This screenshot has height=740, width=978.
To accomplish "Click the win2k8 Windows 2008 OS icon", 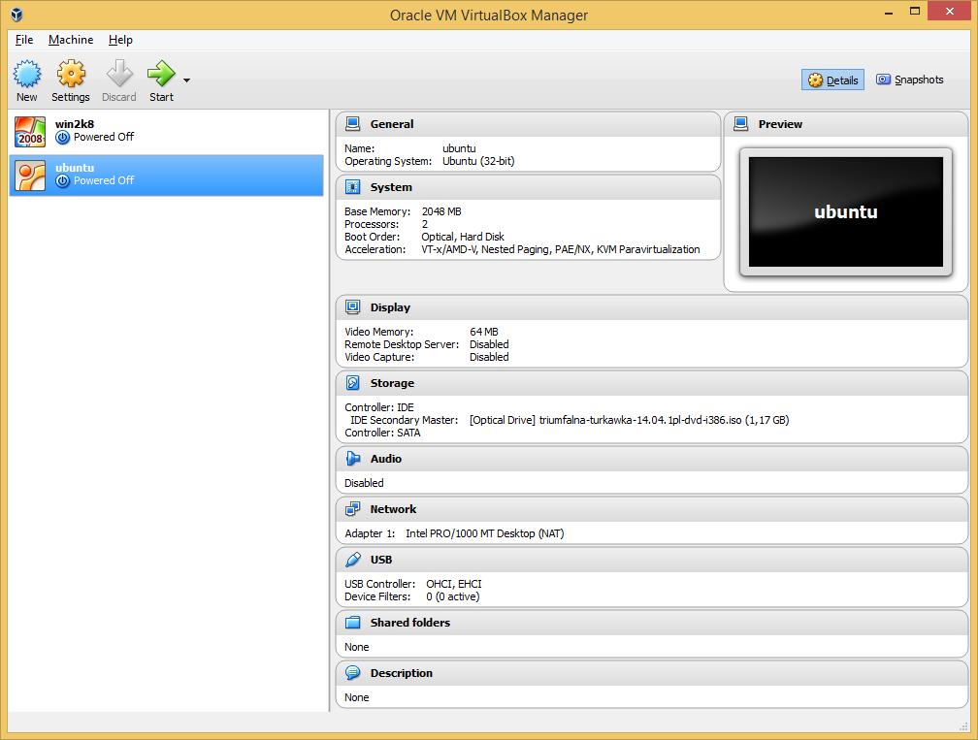I will pos(30,132).
